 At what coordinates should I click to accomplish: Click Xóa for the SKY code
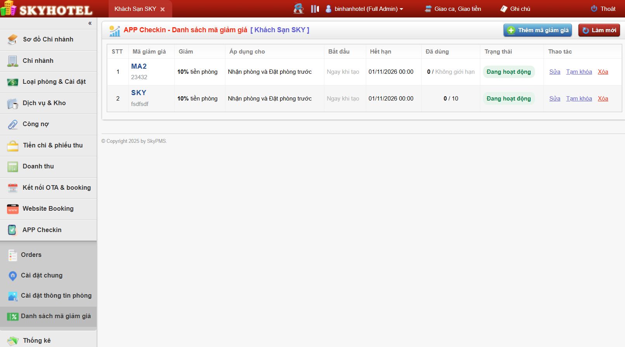point(603,99)
